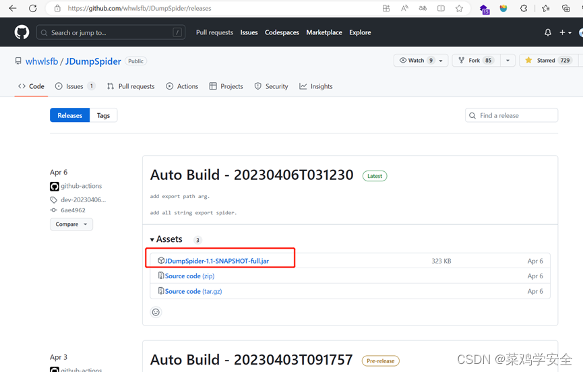Click the browser address bar URL

click(x=140, y=8)
